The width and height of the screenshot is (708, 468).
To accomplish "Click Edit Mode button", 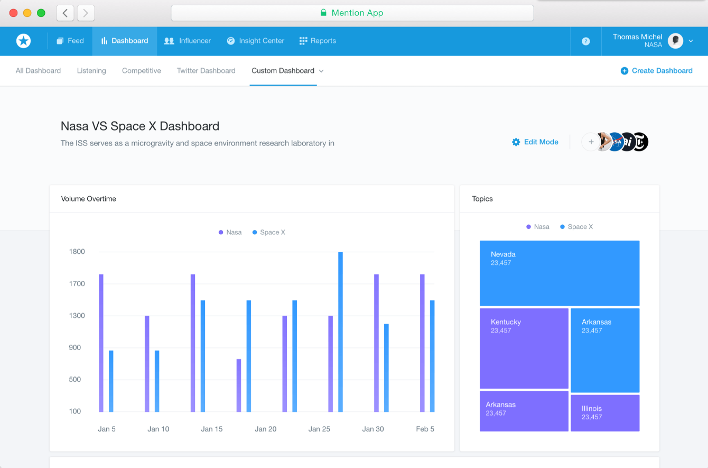I will [x=535, y=142].
